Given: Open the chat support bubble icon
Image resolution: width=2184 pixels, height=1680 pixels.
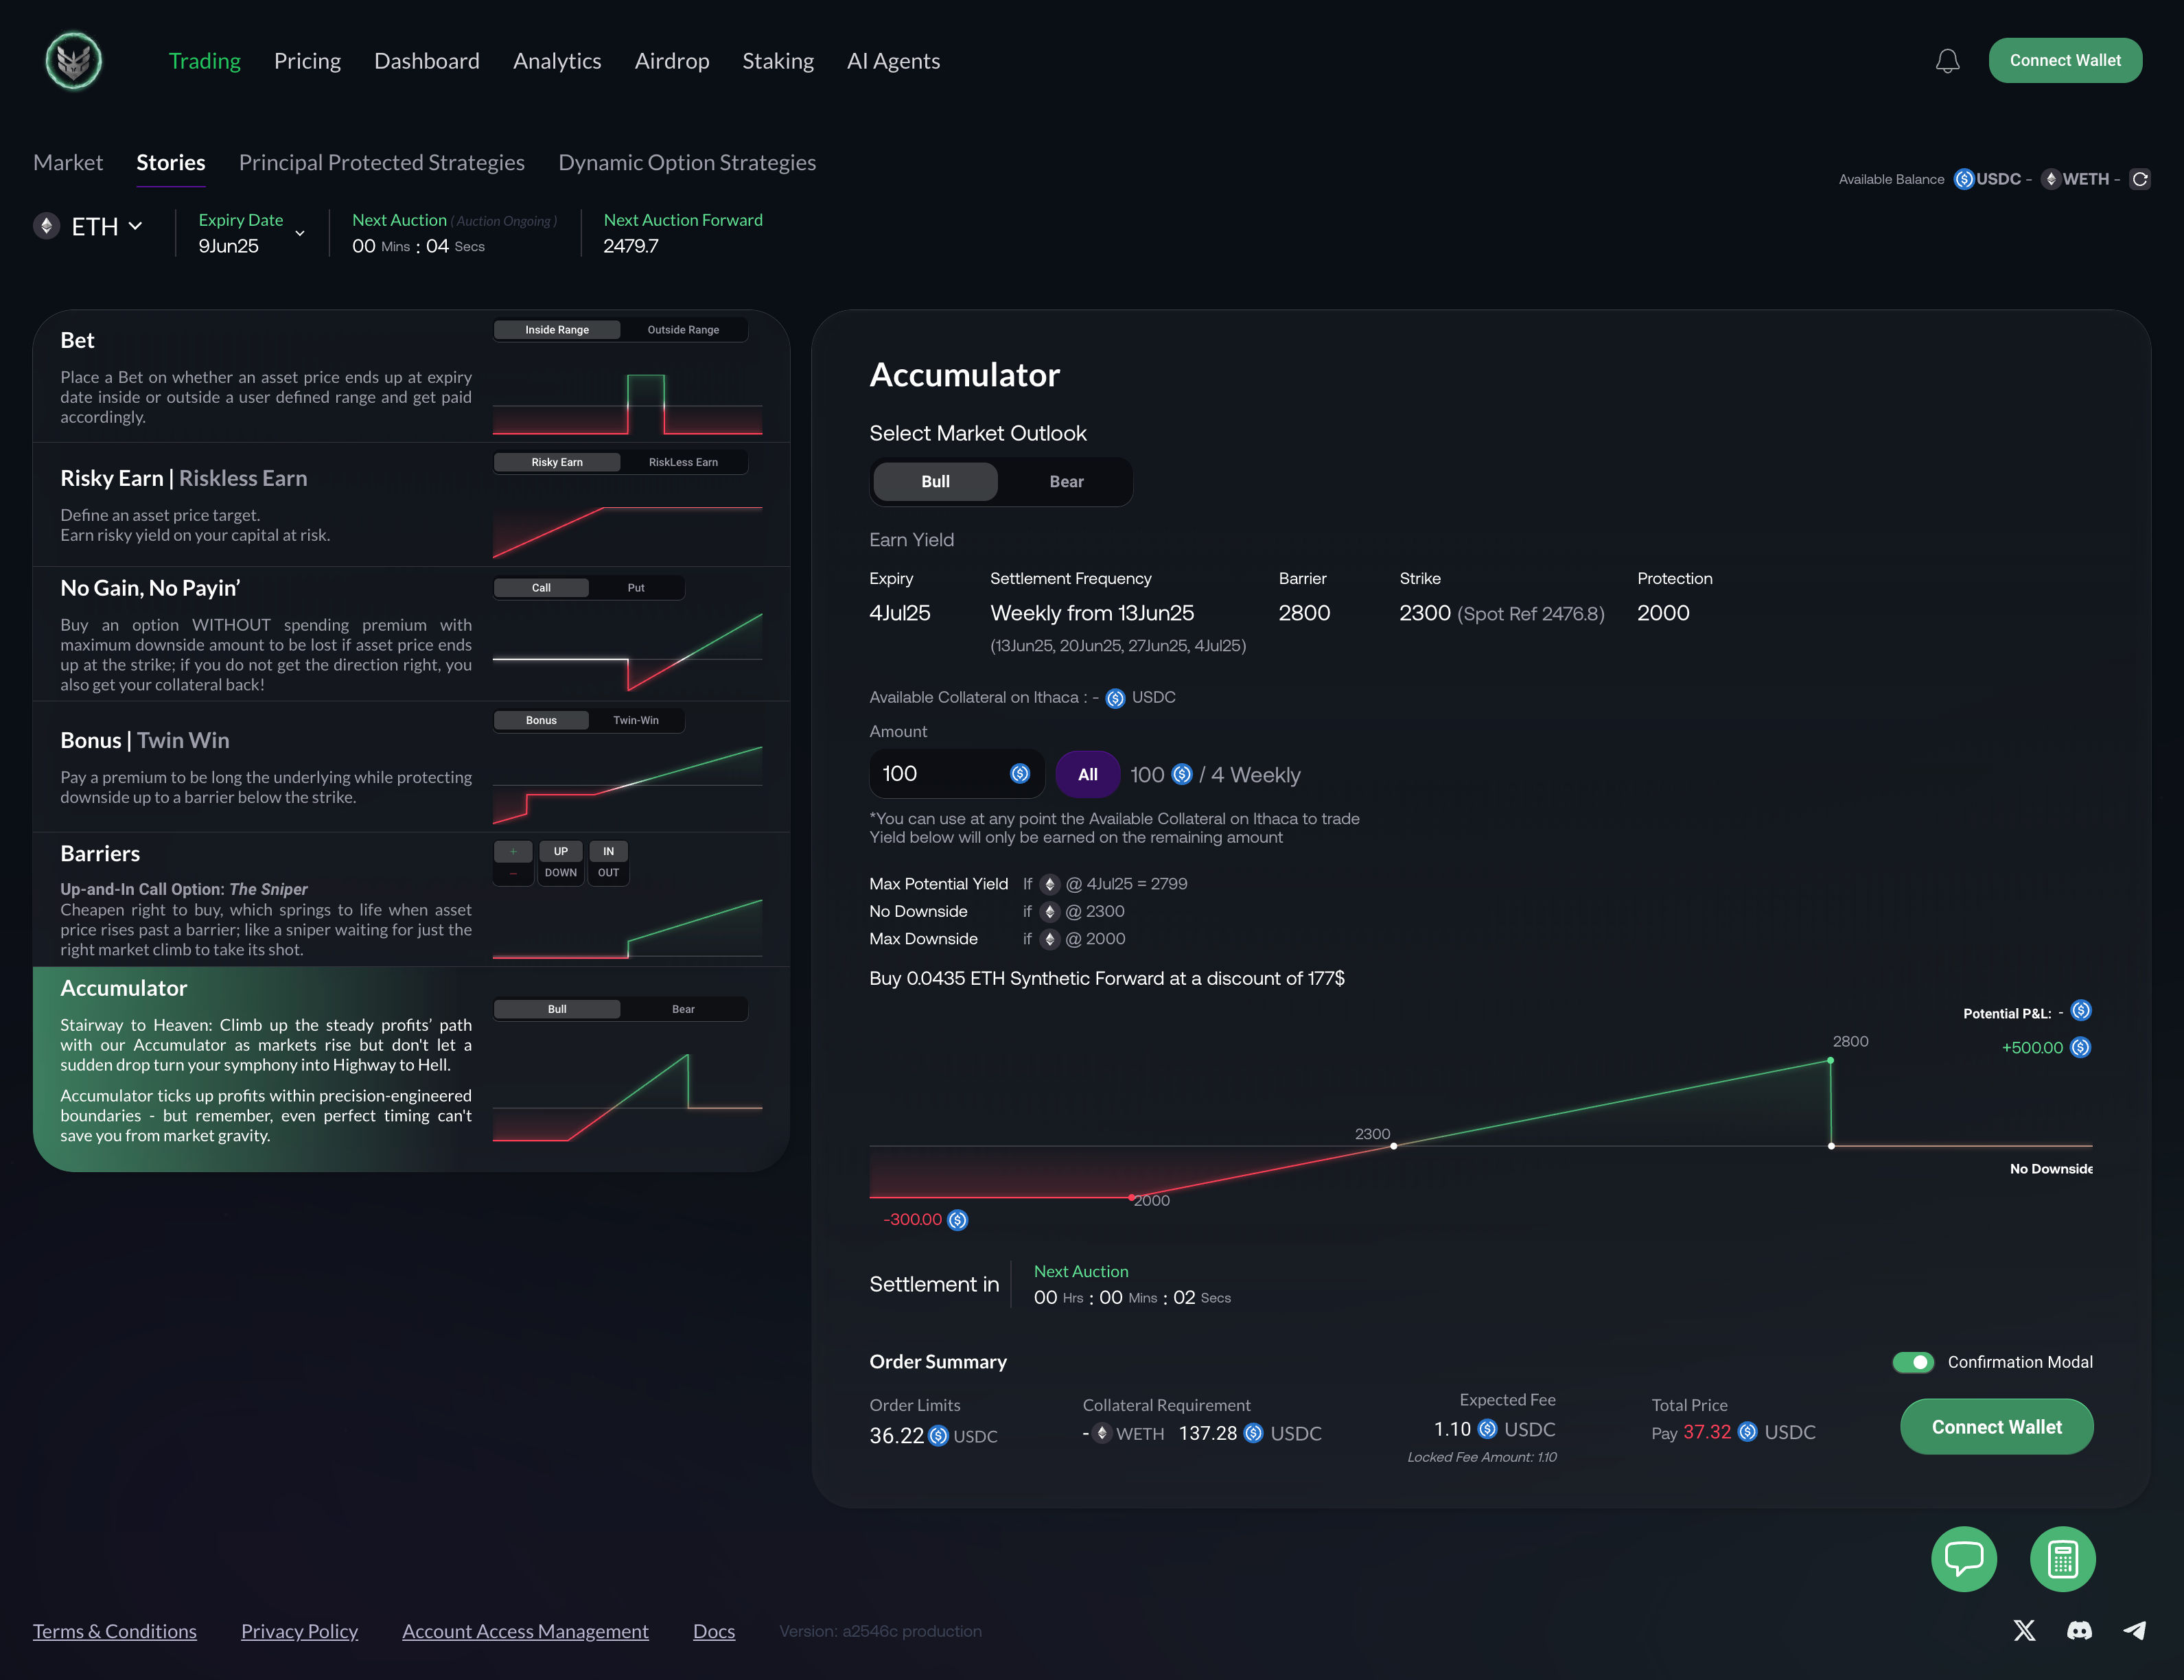Looking at the screenshot, I should tap(1963, 1558).
